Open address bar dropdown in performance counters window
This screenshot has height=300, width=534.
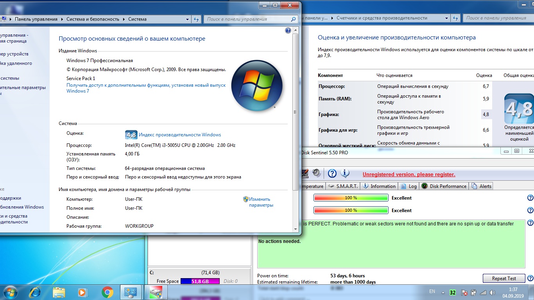446,18
